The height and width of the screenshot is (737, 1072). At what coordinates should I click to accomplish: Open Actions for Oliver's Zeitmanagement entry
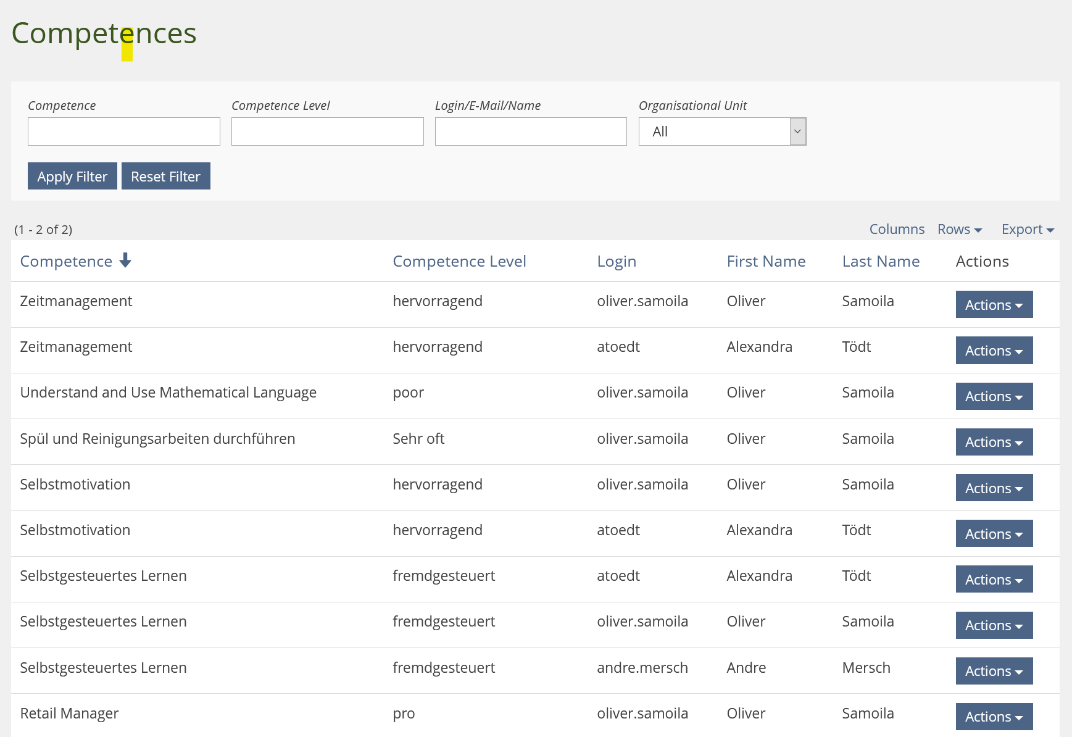tap(994, 305)
